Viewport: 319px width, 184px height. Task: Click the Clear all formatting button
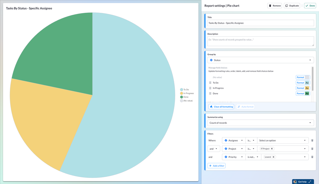(x=221, y=107)
